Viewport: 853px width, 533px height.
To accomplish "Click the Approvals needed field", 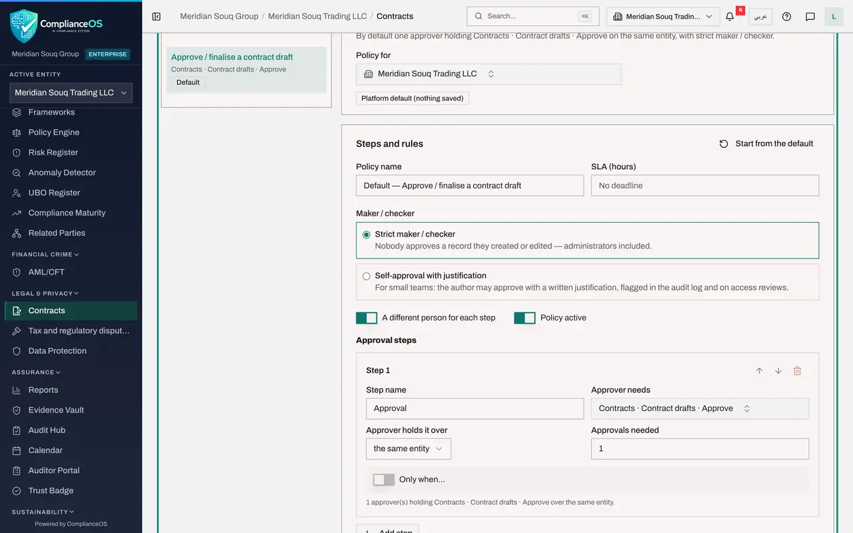I will point(700,449).
